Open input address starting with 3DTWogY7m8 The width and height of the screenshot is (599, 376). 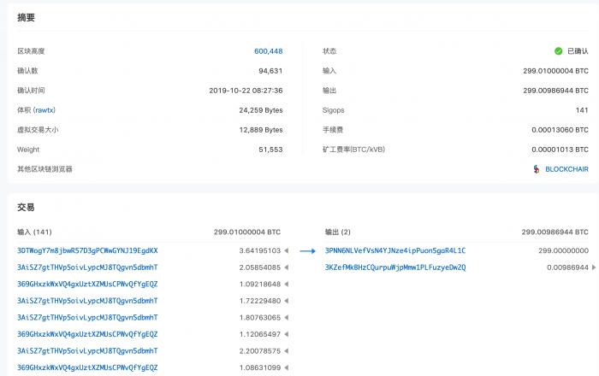87,251
